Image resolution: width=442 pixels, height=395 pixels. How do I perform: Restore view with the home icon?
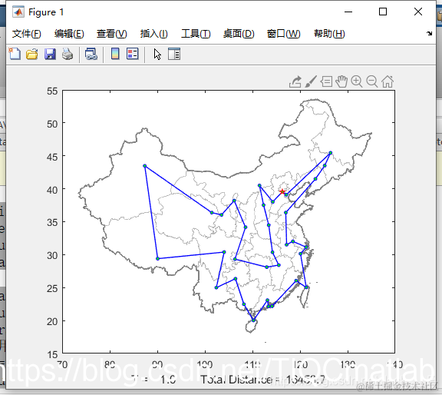[x=388, y=81]
